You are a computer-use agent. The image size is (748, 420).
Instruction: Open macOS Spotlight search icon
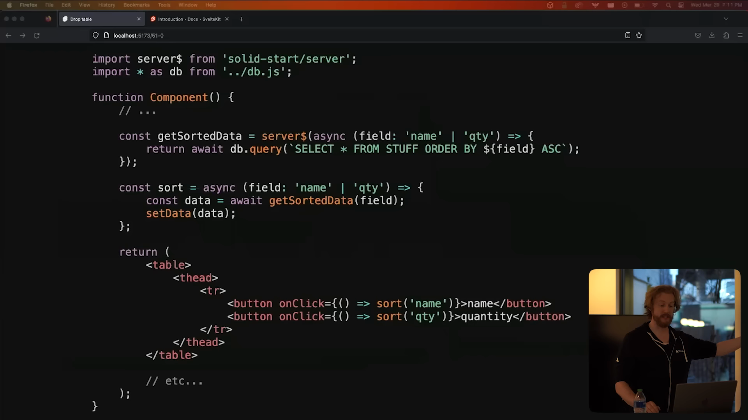tap(668, 5)
